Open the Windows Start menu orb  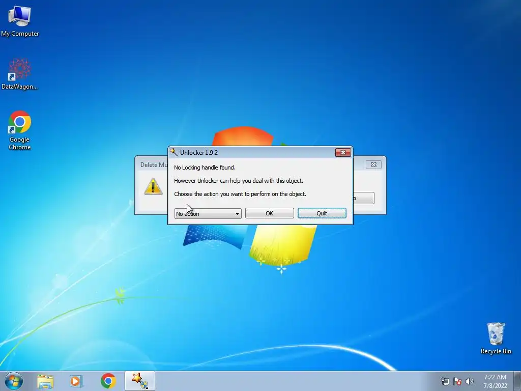click(x=14, y=381)
